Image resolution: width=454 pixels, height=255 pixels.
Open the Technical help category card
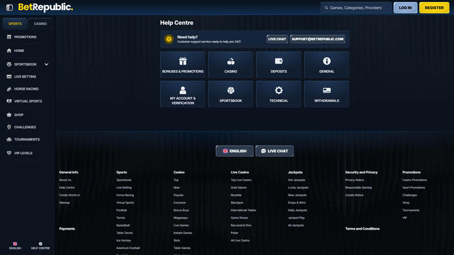click(x=279, y=94)
